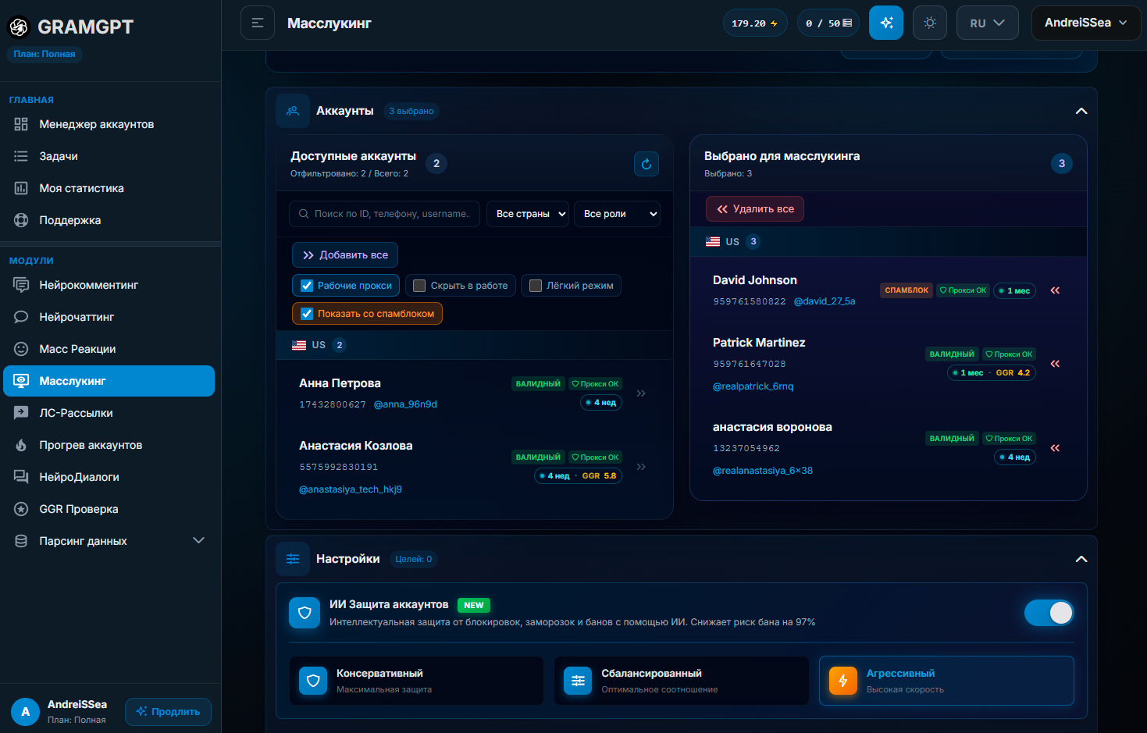Open Менеджер аккаунтов in the sidebar
Viewport: 1147px width, 733px height.
point(109,124)
